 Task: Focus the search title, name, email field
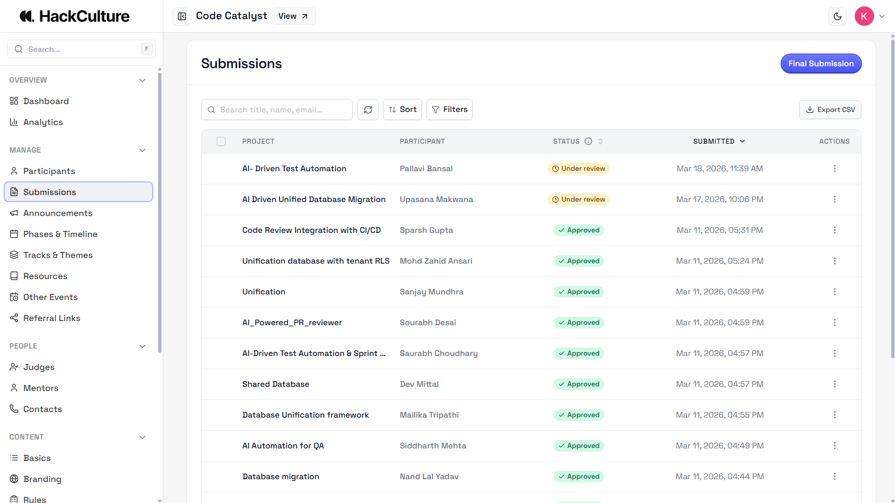tap(277, 110)
